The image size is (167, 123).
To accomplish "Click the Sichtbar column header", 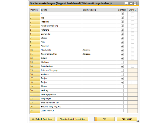I will (122, 10).
